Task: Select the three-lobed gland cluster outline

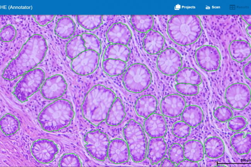Action: [83, 54]
